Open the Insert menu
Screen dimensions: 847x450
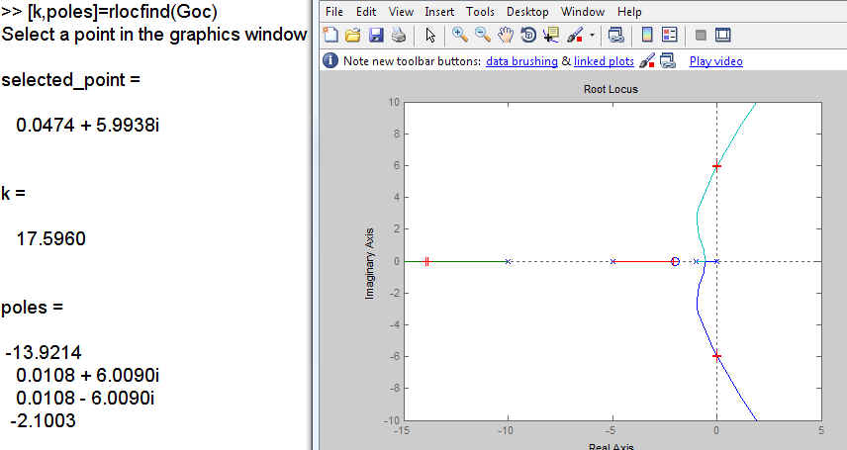click(x=439, y=12)
